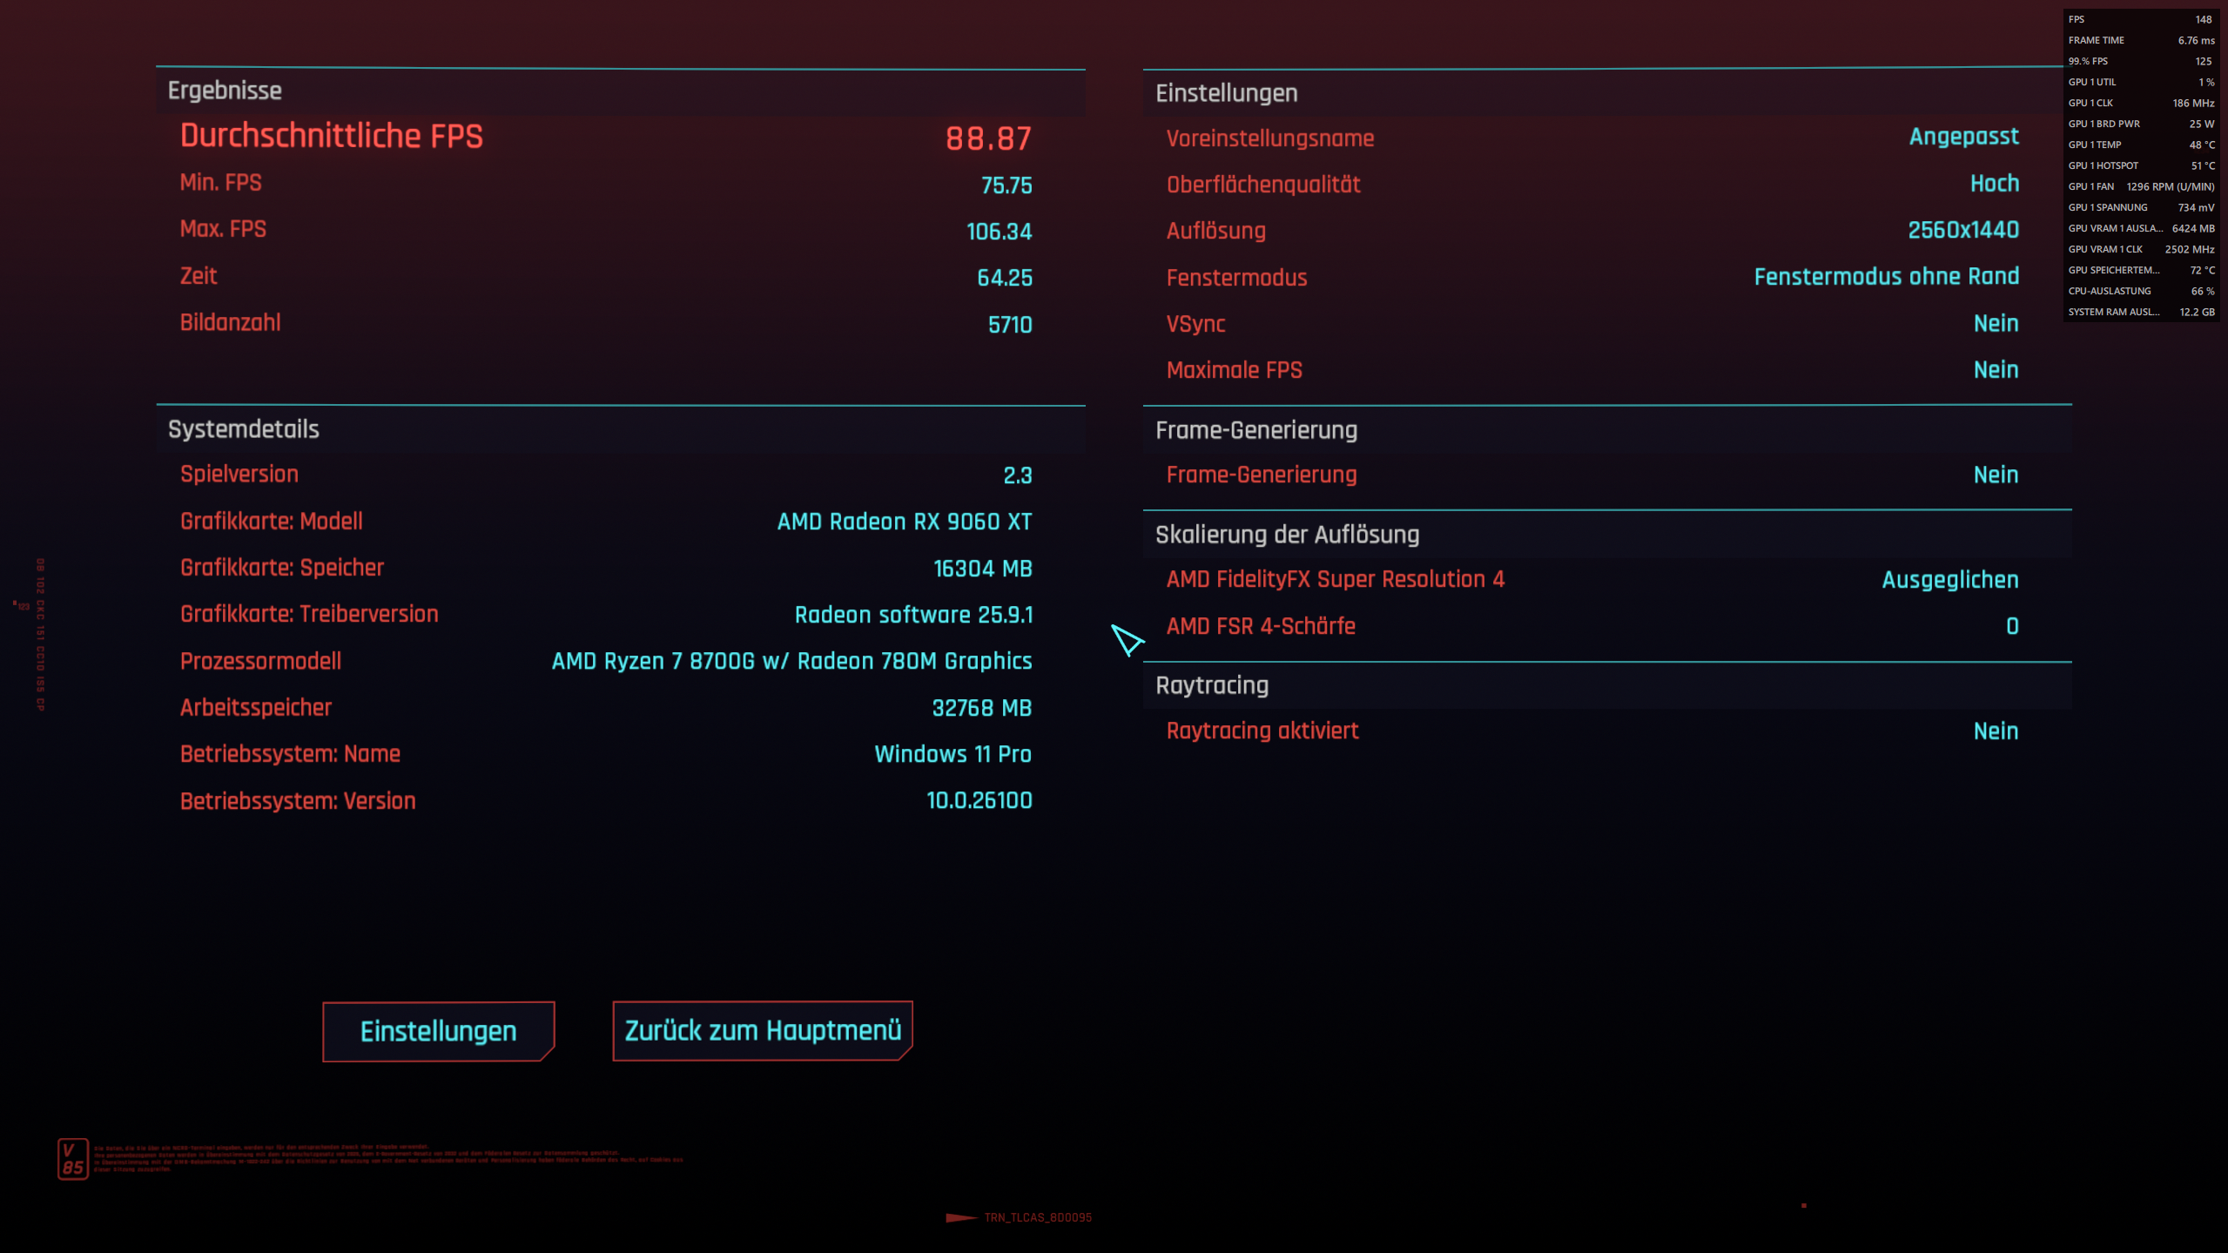The image size is (2228, 1253).
Task: Click the Durchschnittliche FPS result value
Action: (989, 138)
